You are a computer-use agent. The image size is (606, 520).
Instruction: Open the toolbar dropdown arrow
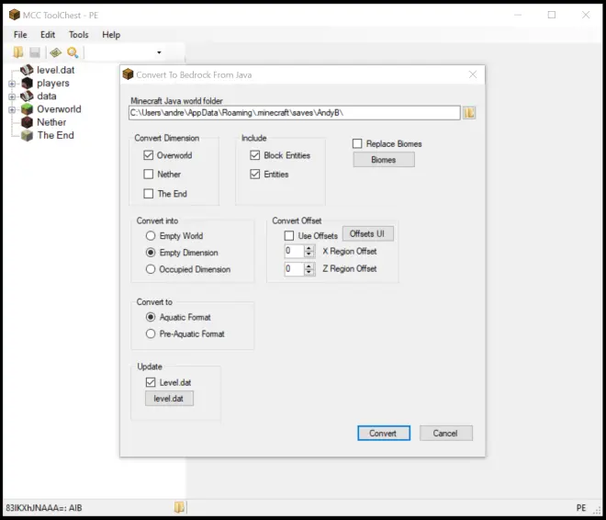coord(159,52)
